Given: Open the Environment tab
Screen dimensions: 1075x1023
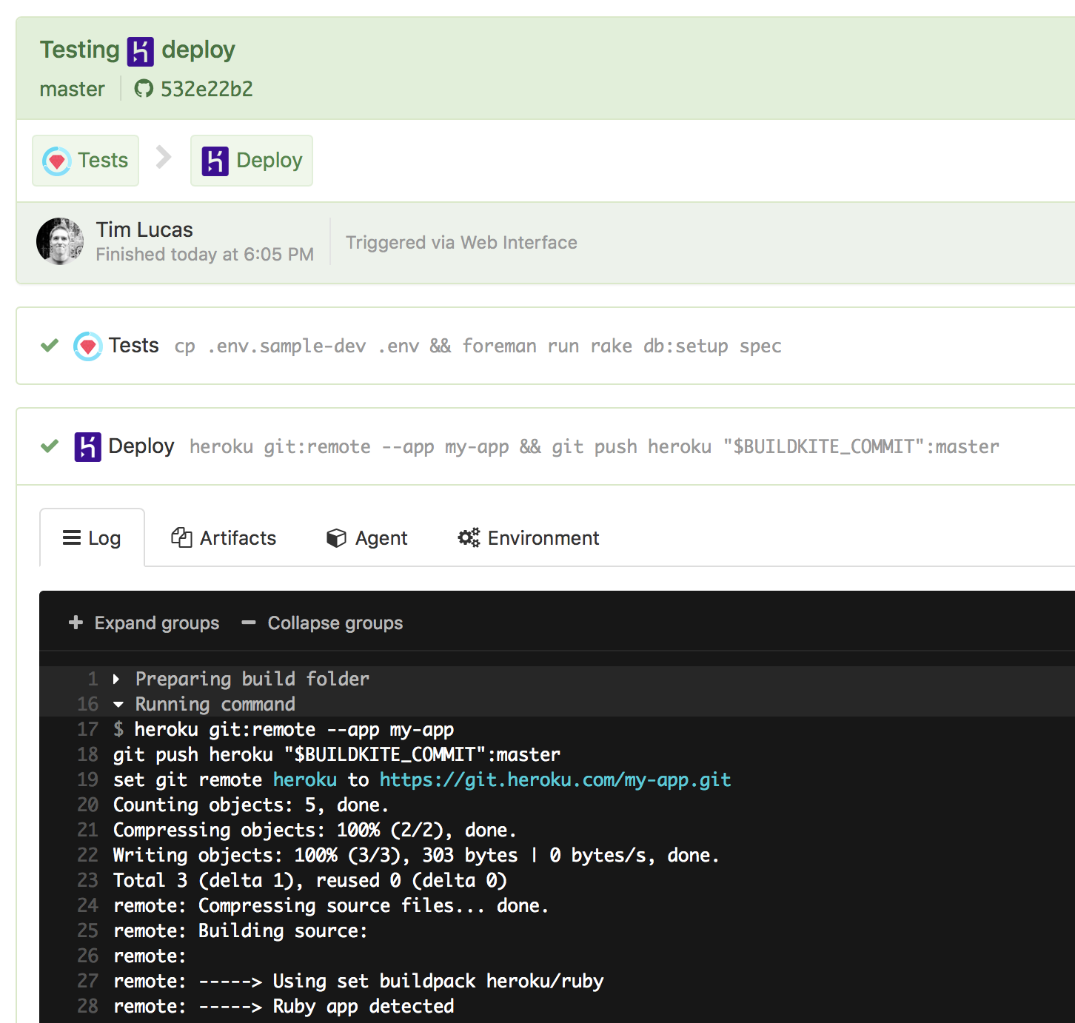Looking at the screenshot, I should point(528,537).
